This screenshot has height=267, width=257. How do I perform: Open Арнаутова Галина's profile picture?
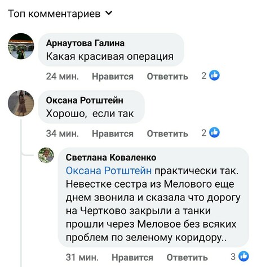(21, 46)
